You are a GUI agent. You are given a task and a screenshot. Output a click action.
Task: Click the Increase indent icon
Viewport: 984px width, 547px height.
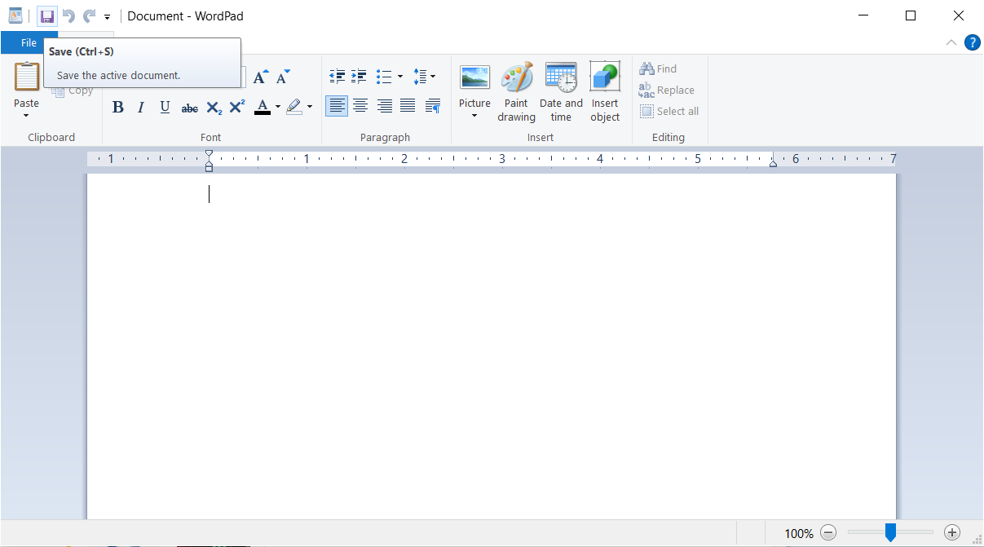(359, 77)
